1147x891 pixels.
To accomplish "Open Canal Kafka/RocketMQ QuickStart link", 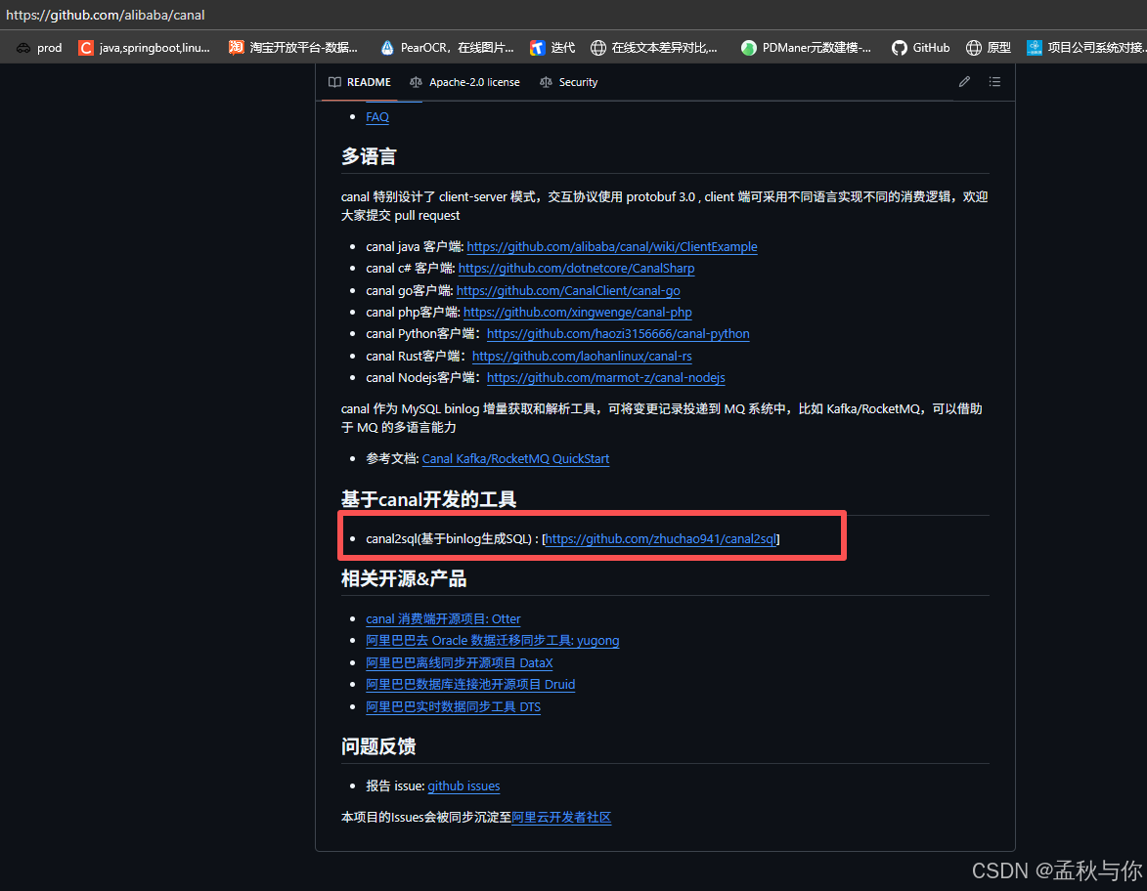I will (x=515, y=459).
